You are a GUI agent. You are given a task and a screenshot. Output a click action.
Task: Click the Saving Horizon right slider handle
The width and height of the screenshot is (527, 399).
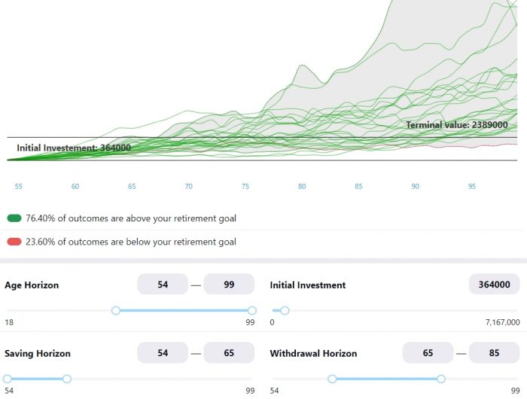[x=67, y=379]
